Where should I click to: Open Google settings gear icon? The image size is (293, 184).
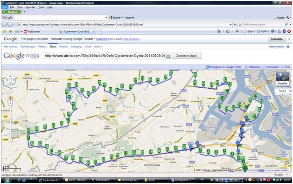(x=288, y=47)
